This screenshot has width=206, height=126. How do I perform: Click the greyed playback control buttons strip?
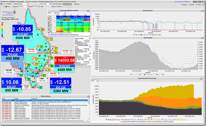[67, 4]
